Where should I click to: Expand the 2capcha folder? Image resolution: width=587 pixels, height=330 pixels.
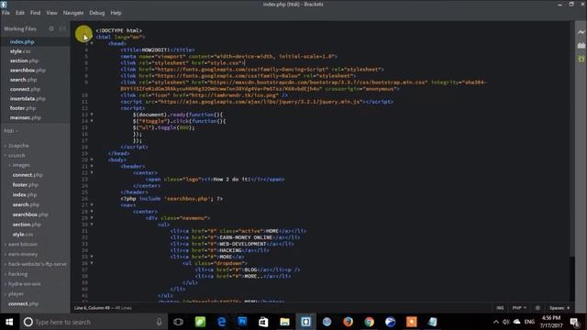pos(18,146)
